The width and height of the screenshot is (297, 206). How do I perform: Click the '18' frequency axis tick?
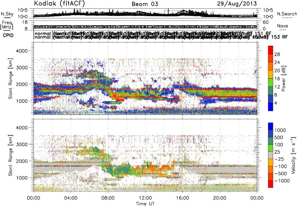[25, 22]
